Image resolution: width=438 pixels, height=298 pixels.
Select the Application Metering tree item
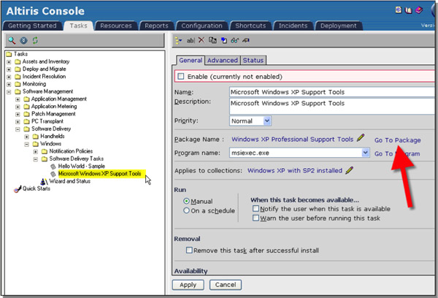tap(54, 107)
